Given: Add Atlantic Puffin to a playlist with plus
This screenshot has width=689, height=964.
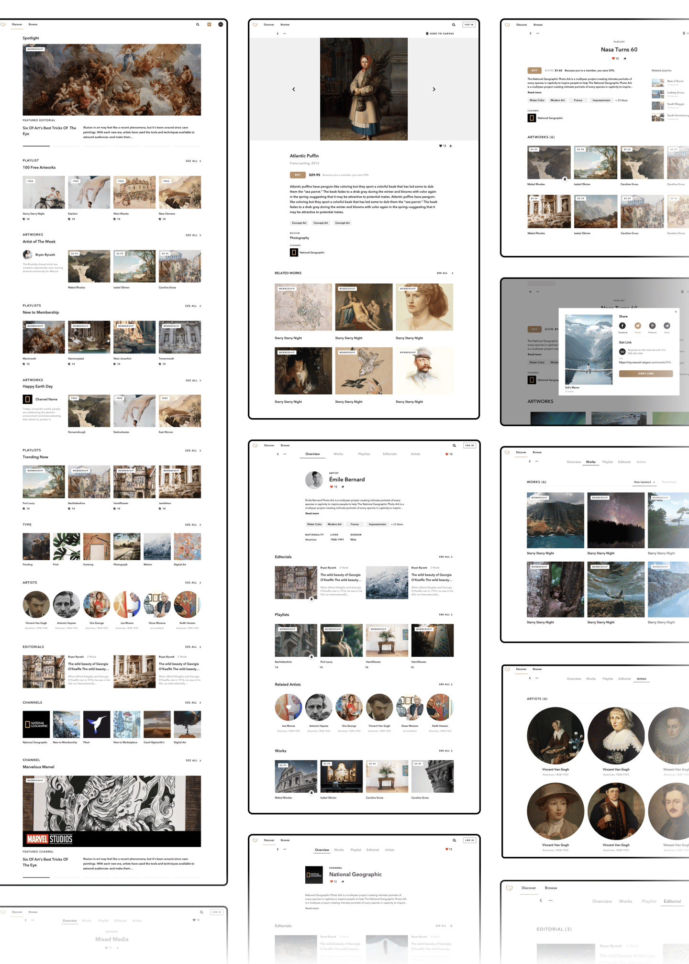Looking at the screenshot, I should [451, 146].
